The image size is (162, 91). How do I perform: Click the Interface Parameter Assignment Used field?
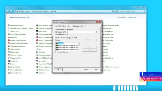click(68, 40)
